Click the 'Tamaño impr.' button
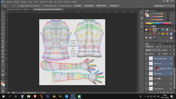176x99 pixels. [114, 6]
